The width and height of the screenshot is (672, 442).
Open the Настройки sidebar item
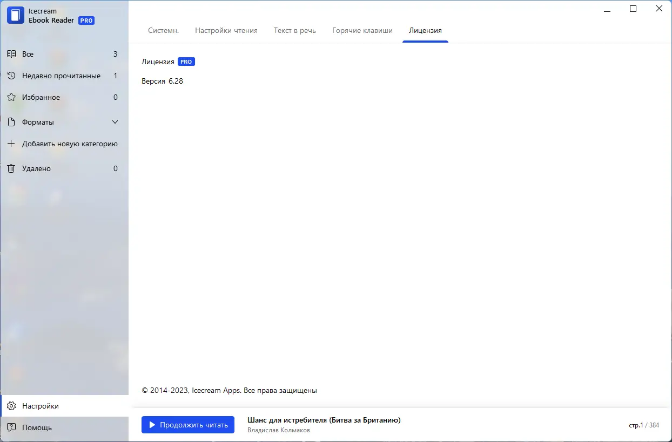(x=64, y=406)
